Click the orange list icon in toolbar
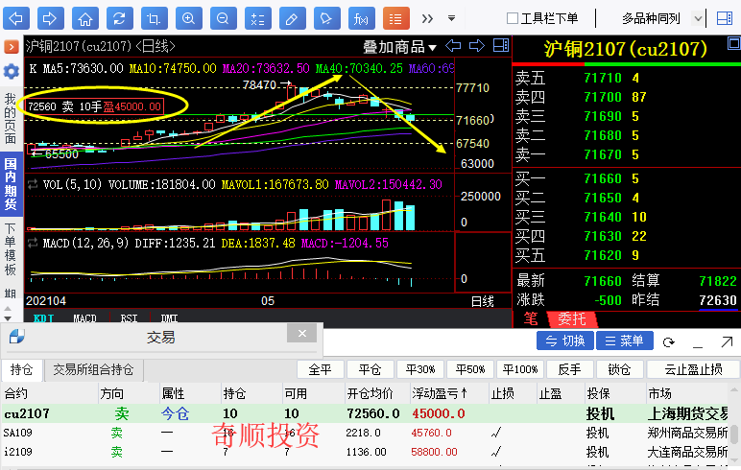 394,18
